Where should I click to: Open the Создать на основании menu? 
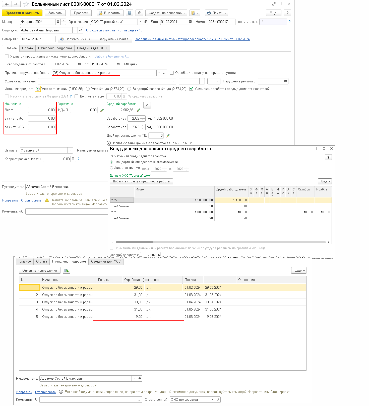[166, 13]
